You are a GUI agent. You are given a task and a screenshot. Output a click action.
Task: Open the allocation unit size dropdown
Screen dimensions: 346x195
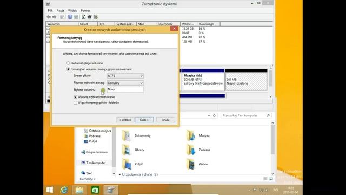(x=125, y=83)
